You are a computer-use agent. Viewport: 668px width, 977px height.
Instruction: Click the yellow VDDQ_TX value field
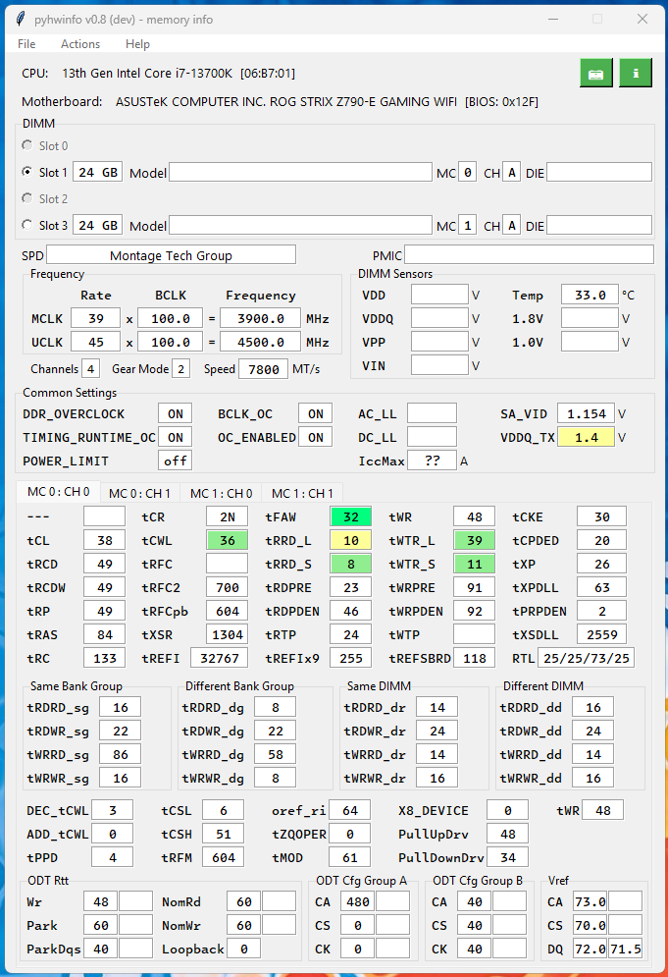(586, 437)
